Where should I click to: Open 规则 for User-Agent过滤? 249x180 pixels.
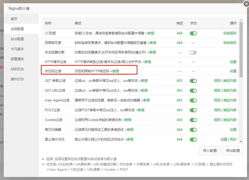tap(217, 100)
